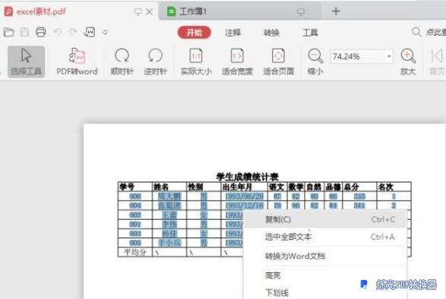Open the 转换 ribbon tab
The image size is (446, 299).
click(x=271, y=33)
